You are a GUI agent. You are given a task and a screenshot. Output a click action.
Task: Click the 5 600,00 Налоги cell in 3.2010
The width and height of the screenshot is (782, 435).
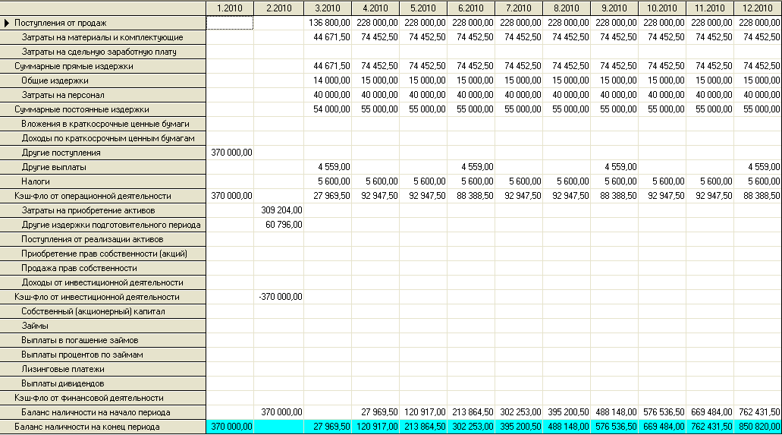point(328,182)
